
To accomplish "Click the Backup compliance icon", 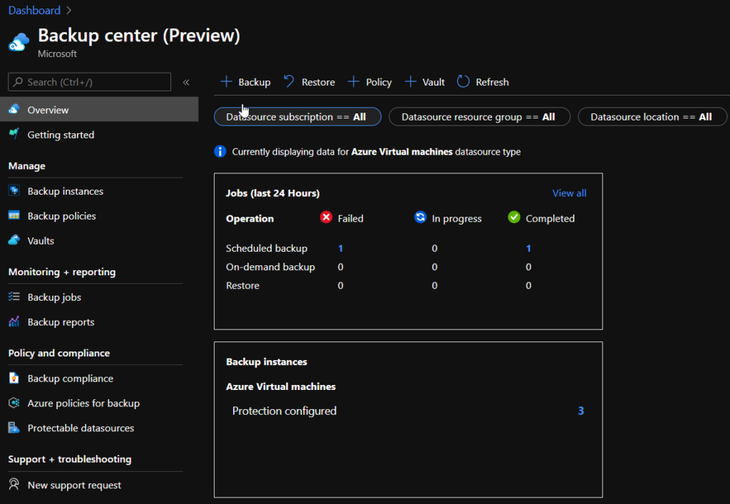I will tap(14, 378).
